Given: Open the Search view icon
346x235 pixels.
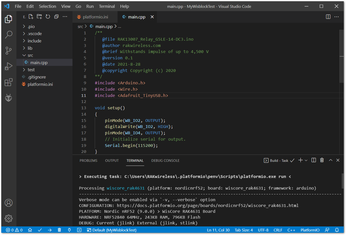Looking at the screenshot, I should click(x=9, y=35).
